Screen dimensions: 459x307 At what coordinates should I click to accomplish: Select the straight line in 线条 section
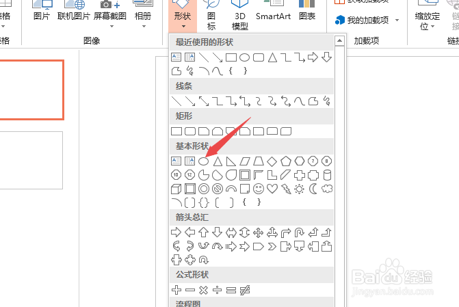pyautogui.click(x=176, y=101)
